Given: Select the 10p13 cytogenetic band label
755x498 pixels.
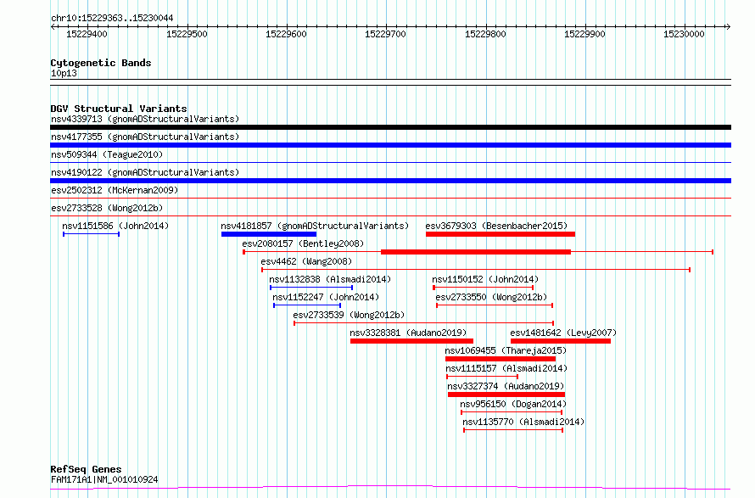Looking at the screenshot, I should (x=64, y=73).
